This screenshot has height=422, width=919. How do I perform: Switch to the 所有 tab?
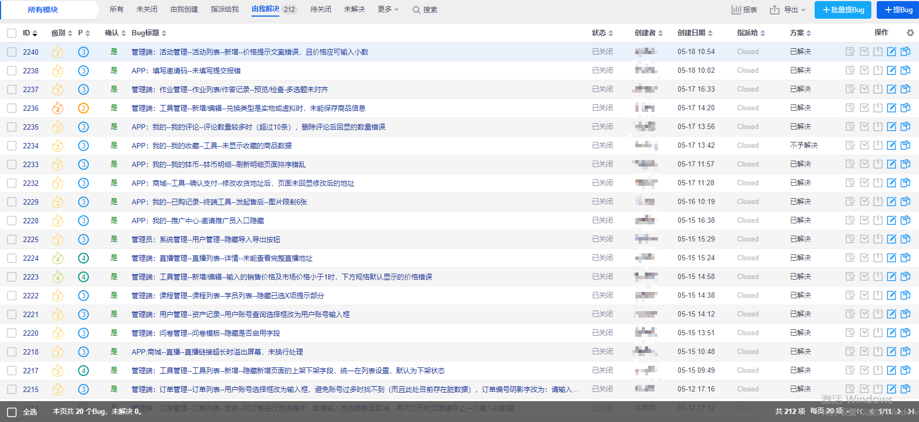click(x=117, y=9)
